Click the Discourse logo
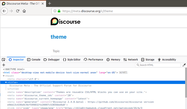This screenshot has height=109, width=187. (66, 22)
